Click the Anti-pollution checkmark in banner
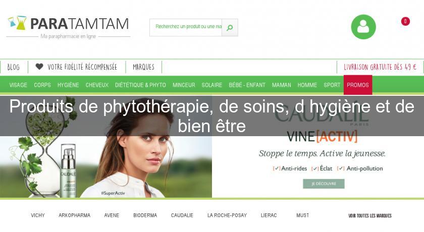The height and width of the screenshot is (232, 424). (x=341, y=168)
